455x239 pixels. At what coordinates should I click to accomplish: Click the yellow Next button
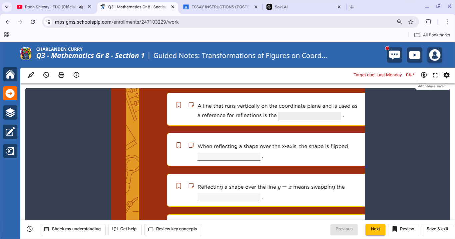pyautogui.click(x=375, y=229)
